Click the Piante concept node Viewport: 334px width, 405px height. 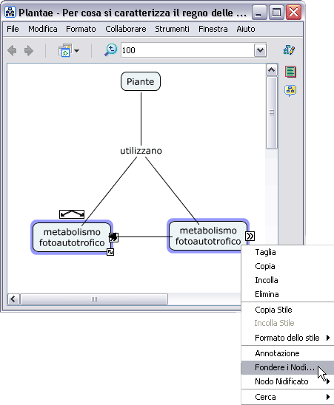pos(141,81)
